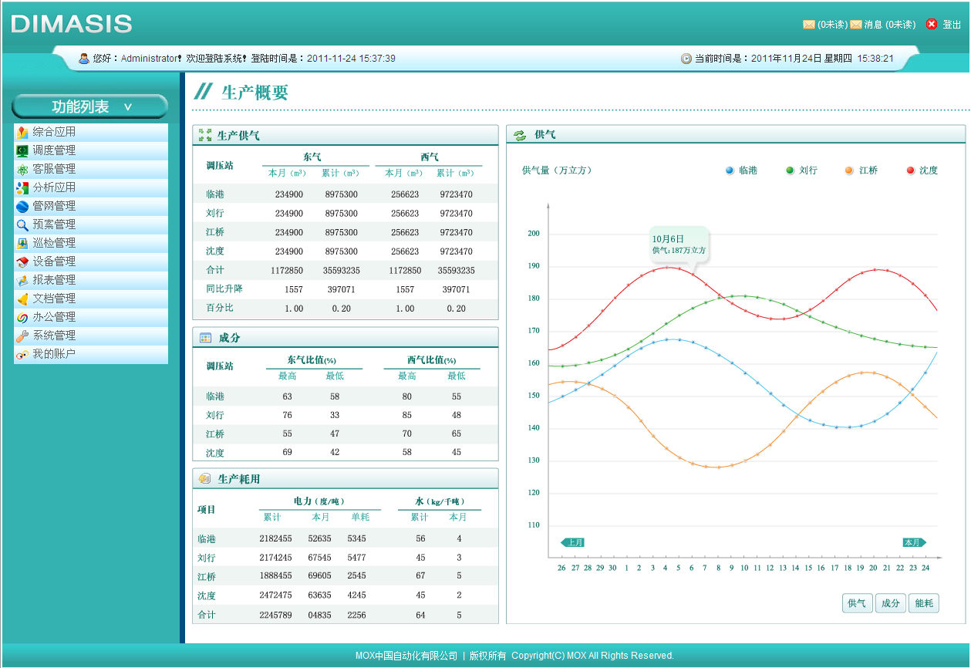Click the 供气 chart button
This screenshot has width=971, height=668.
tap(857, 603)
